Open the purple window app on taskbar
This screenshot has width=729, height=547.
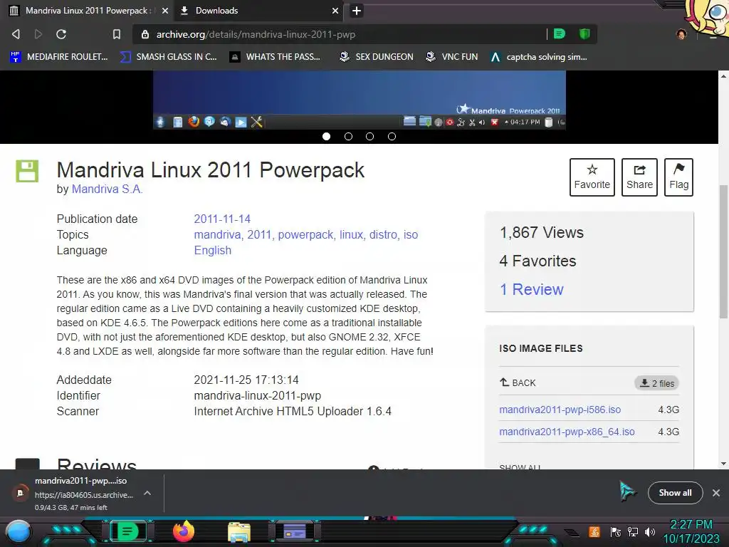point(295,531)
